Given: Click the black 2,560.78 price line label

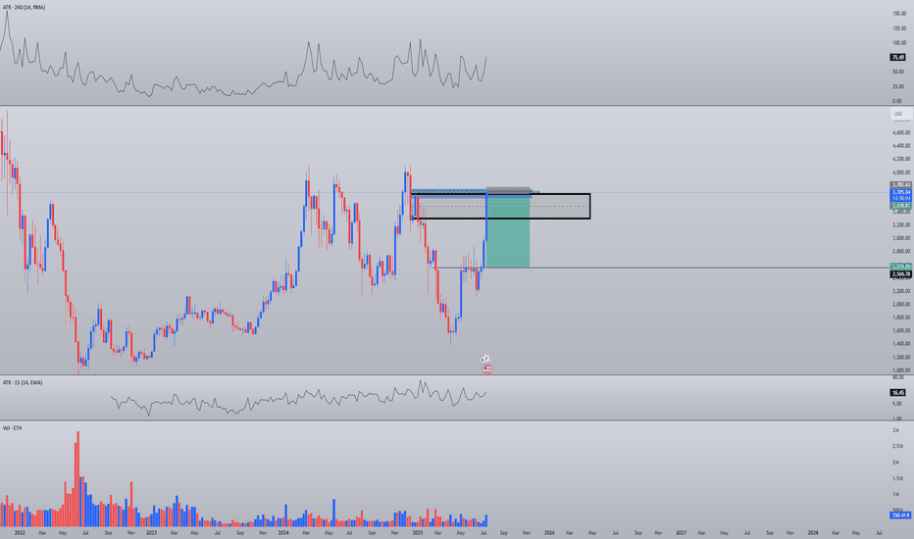Looking at the screenshot, I should pos(900,273).
